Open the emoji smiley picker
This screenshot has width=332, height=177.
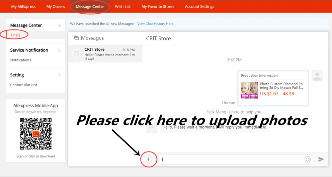click(307, 159)
